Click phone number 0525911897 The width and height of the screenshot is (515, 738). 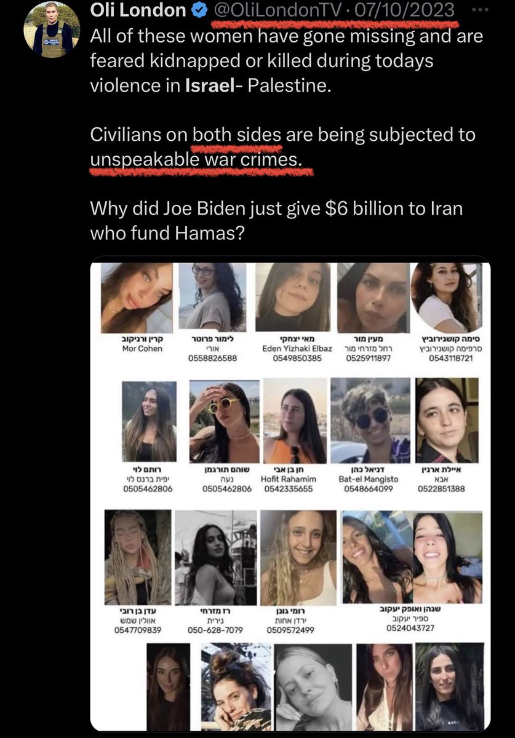tap(369, 359)
